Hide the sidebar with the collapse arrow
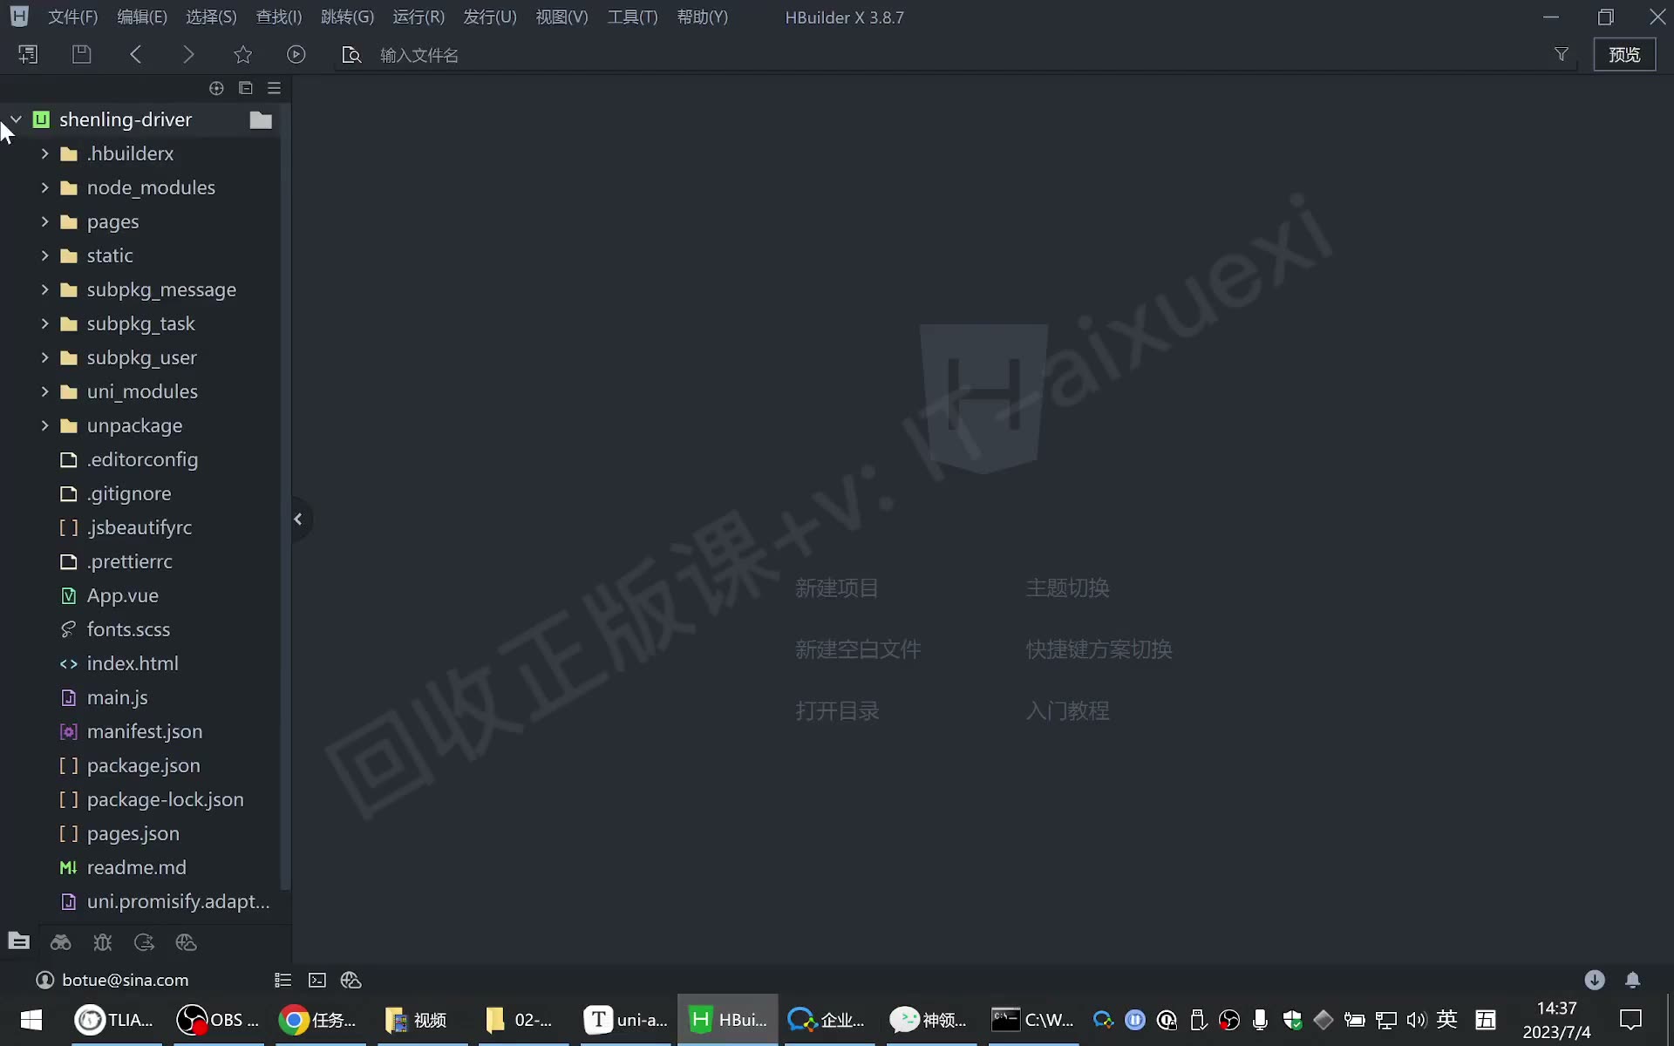 [298, 520]
